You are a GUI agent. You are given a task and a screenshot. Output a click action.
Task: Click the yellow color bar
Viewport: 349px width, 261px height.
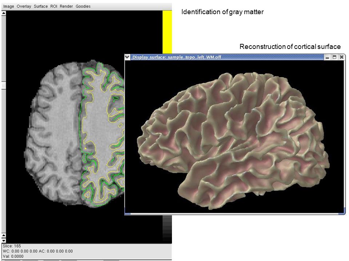click(x=167, y=32)
